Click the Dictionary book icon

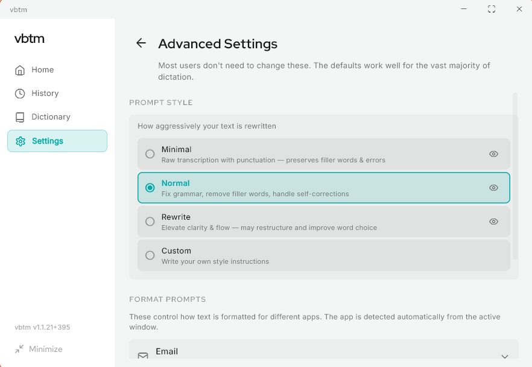coord(20,117)
